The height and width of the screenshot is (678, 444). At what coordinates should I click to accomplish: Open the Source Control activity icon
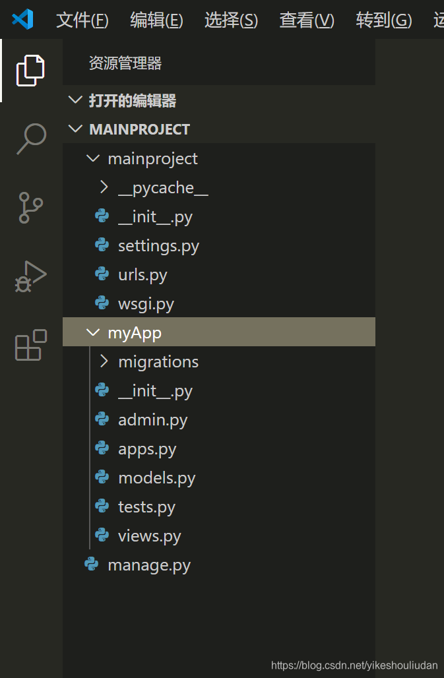point(31,208)
